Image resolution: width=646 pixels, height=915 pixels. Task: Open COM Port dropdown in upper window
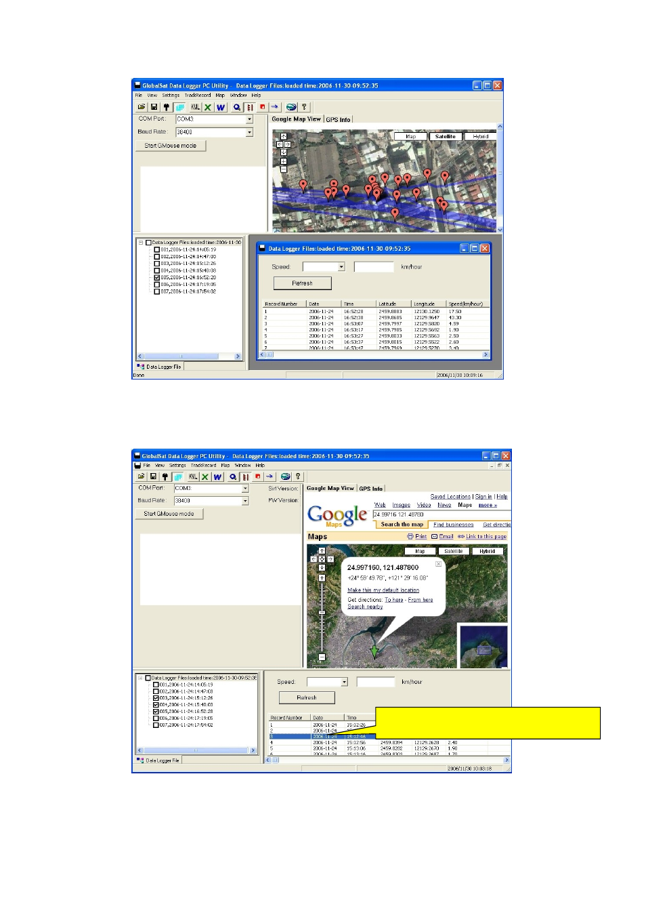point(249,119)
